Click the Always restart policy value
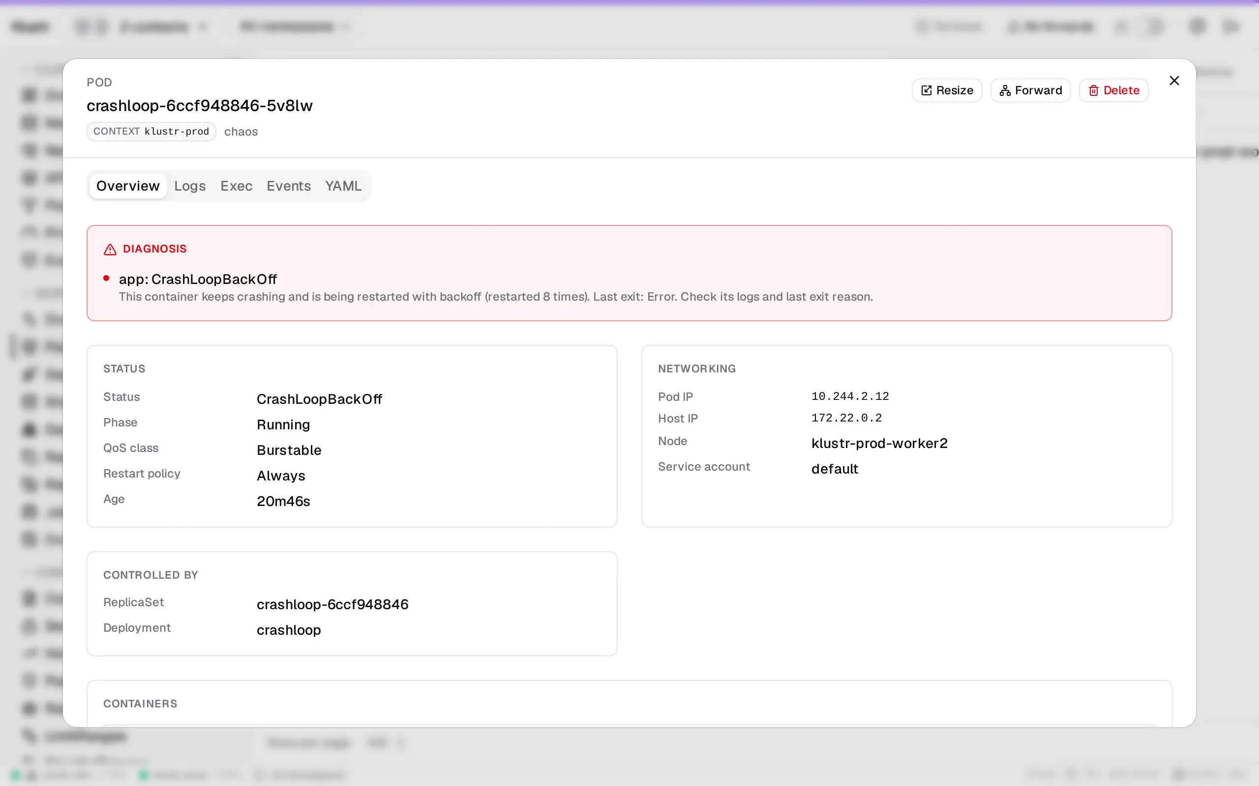This screenshot has height=786, width=1259. tap(281, 476)
